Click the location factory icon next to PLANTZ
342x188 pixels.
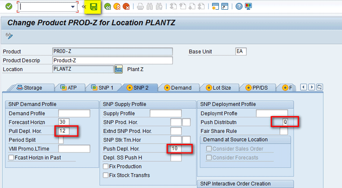click(118, 69)
